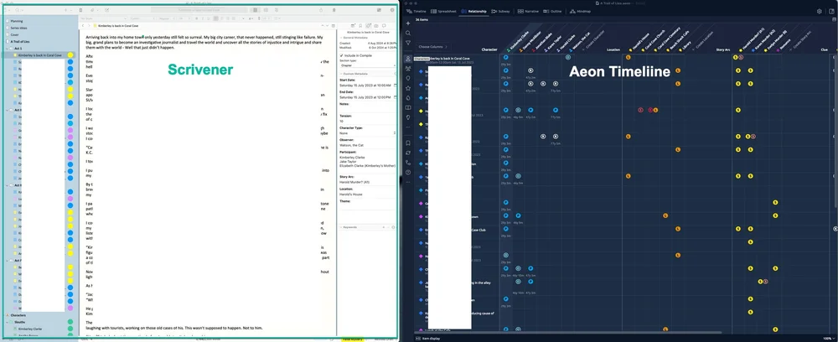
Task: Select Cover in Scrivener binder
Action: click(x=14, y=34)
